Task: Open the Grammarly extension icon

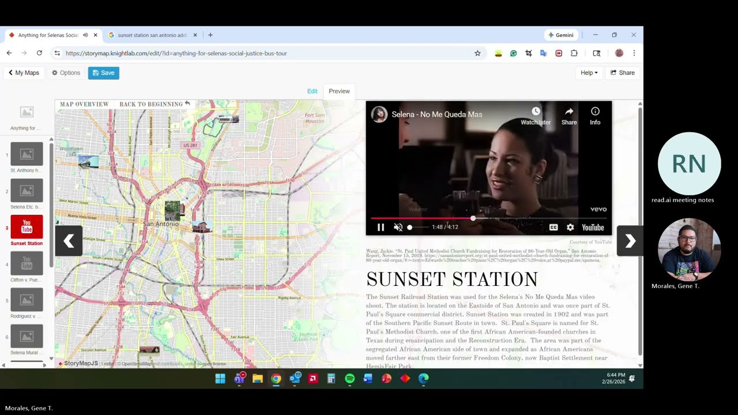Action: coord(513,53)
